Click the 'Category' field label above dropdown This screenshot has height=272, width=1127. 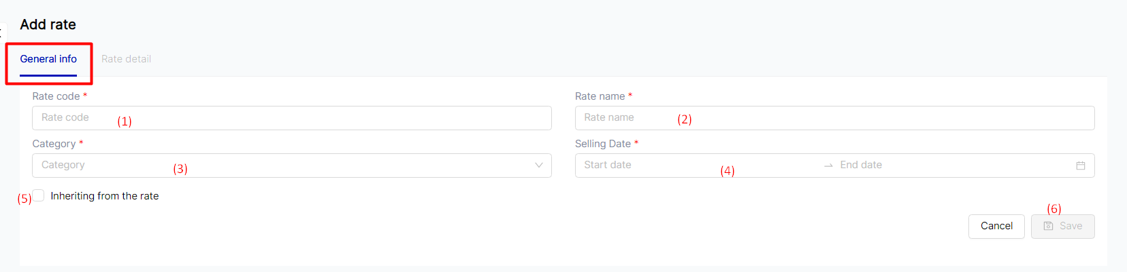tap(54, 144)
